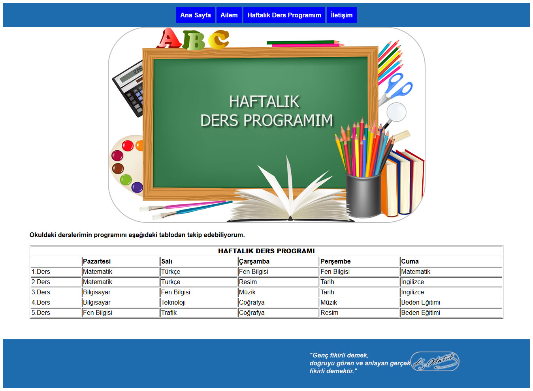This screenshot has width=533, height=391.
Task: Open the Ana Sayfa menu link
Action: (195, 15)
